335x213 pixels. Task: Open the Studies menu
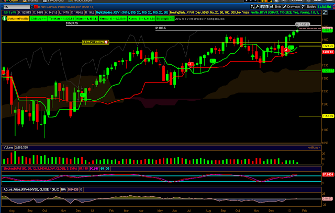pyautogui.click(x=309, y=7)
